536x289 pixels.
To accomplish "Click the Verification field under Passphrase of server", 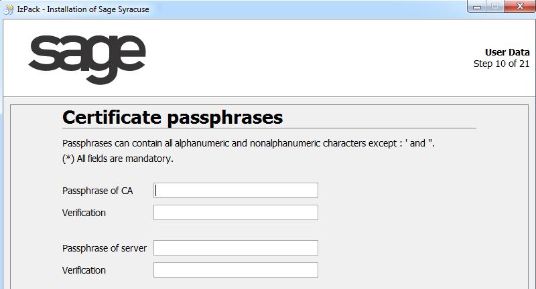I will coord(236,270).
